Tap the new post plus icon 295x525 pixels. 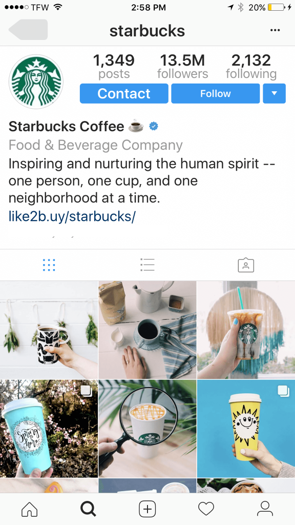[147, 509]
